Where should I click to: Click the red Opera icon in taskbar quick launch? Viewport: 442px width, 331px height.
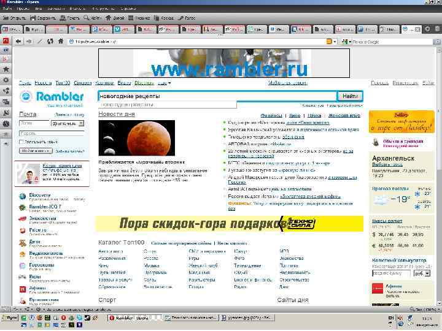(63, 318)
